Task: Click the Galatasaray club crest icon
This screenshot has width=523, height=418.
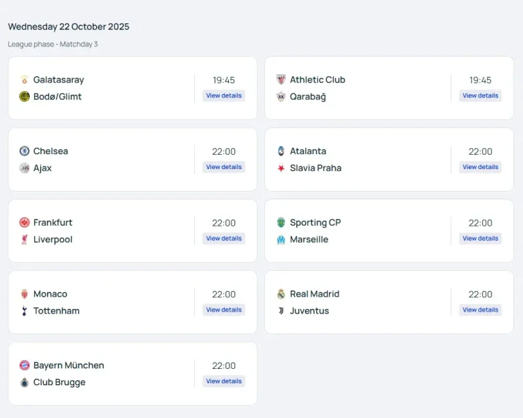Action: 25,80
